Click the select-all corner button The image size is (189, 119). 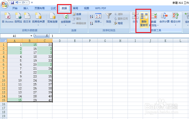(x=3, y=41)
